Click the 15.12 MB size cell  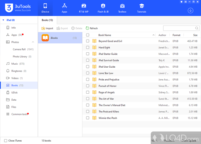pyautogui.click(x=192, y=118)
